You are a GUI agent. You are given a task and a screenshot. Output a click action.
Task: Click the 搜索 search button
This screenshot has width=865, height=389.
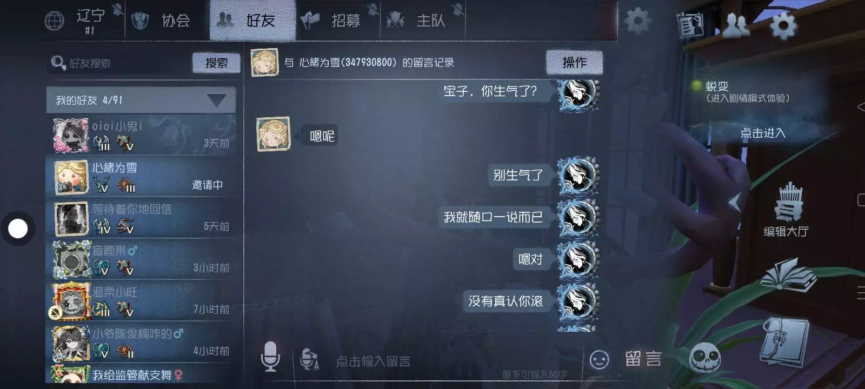pyautogui.click(x=216, y=63)
